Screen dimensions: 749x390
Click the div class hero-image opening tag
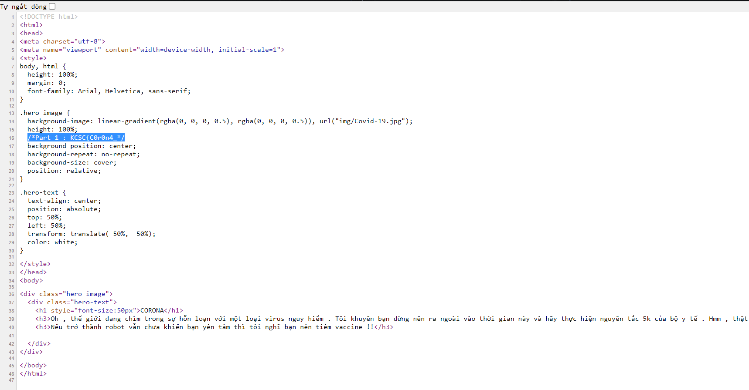pyautogui.click(x=66, y=294)
